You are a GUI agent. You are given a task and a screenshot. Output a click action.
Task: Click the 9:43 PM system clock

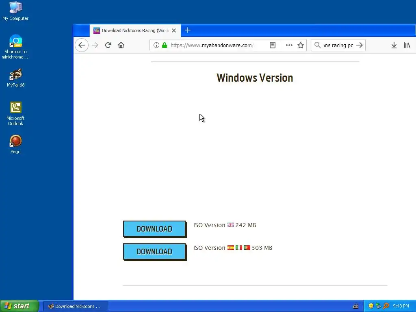[401, 306]
